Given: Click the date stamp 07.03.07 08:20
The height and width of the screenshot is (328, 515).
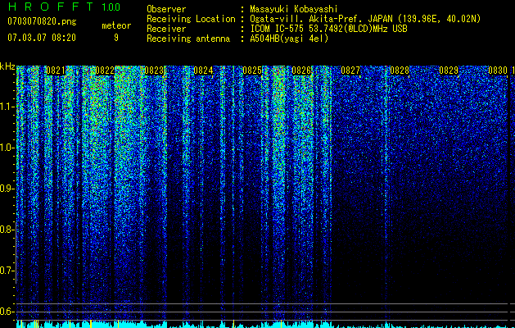Looking at the screenshot, I should click(42, 38).
